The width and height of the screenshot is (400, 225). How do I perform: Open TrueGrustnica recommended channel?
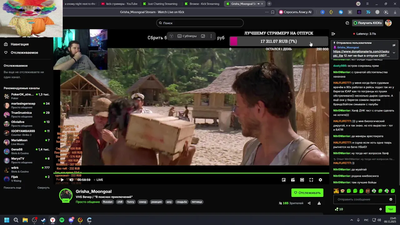pos(27,114)
